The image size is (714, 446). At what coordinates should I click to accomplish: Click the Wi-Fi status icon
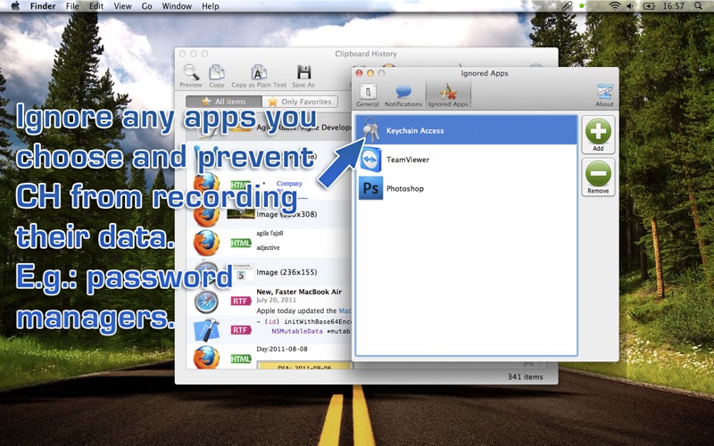click(x=615, y=6)
